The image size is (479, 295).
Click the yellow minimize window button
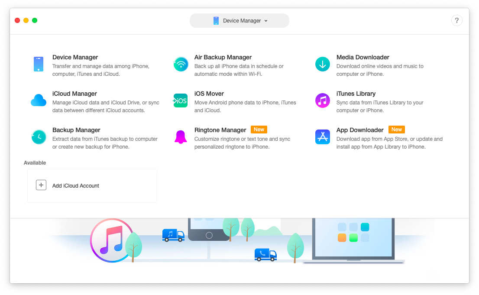tap(26, 20)
